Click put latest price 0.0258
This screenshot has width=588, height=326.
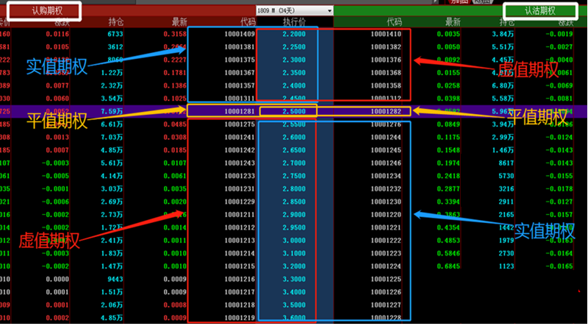click(x=448, y=85)
